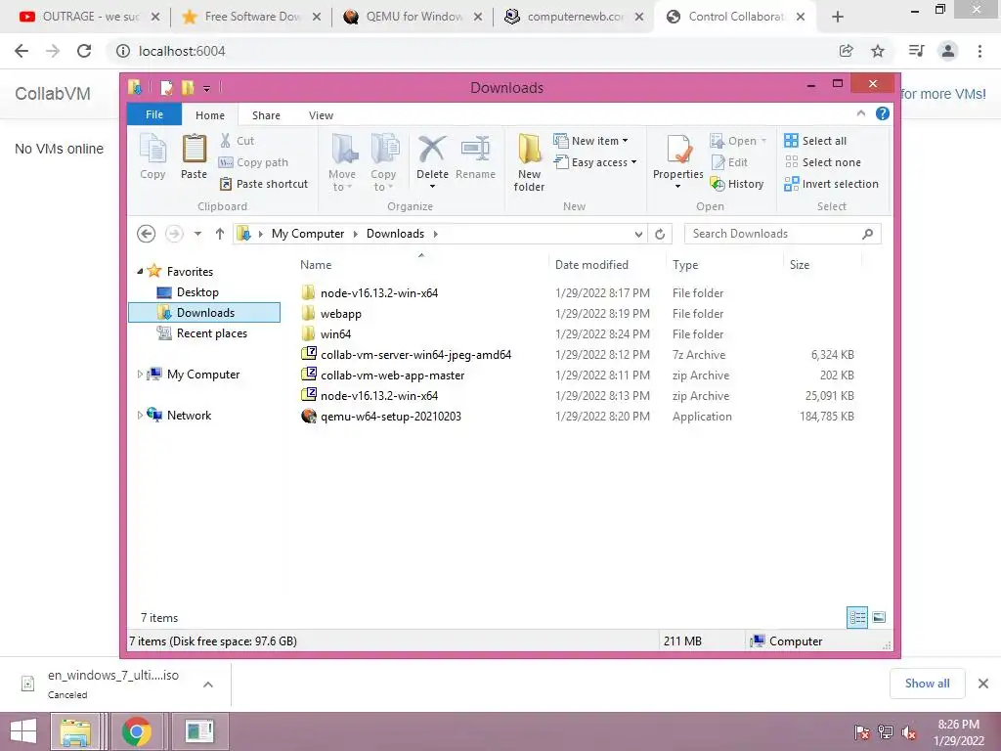
Task: Click Invert selection in the ribbon
Action: (x=831, y=184)
